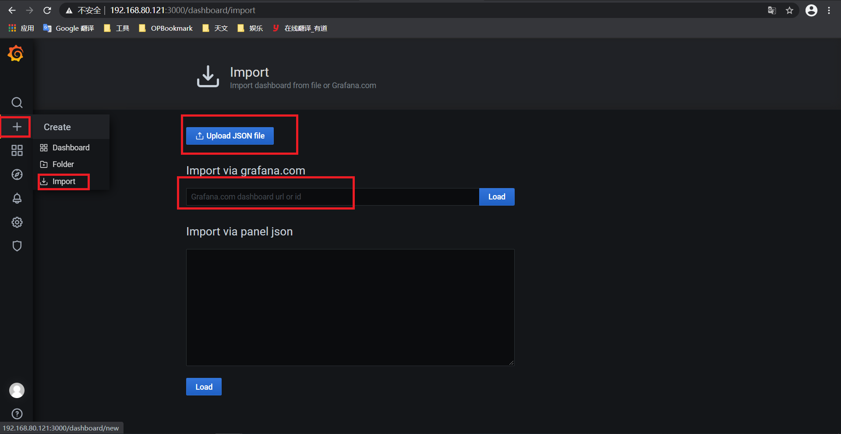Open the Server Admin shield icon
This screenshot has width=841, height=434.
tap(17, 246)
